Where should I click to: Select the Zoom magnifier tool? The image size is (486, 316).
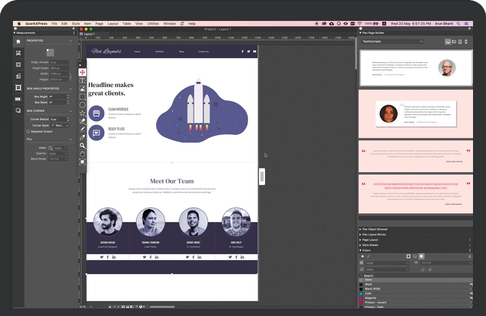pyautogui.click(x=82, y=146)
